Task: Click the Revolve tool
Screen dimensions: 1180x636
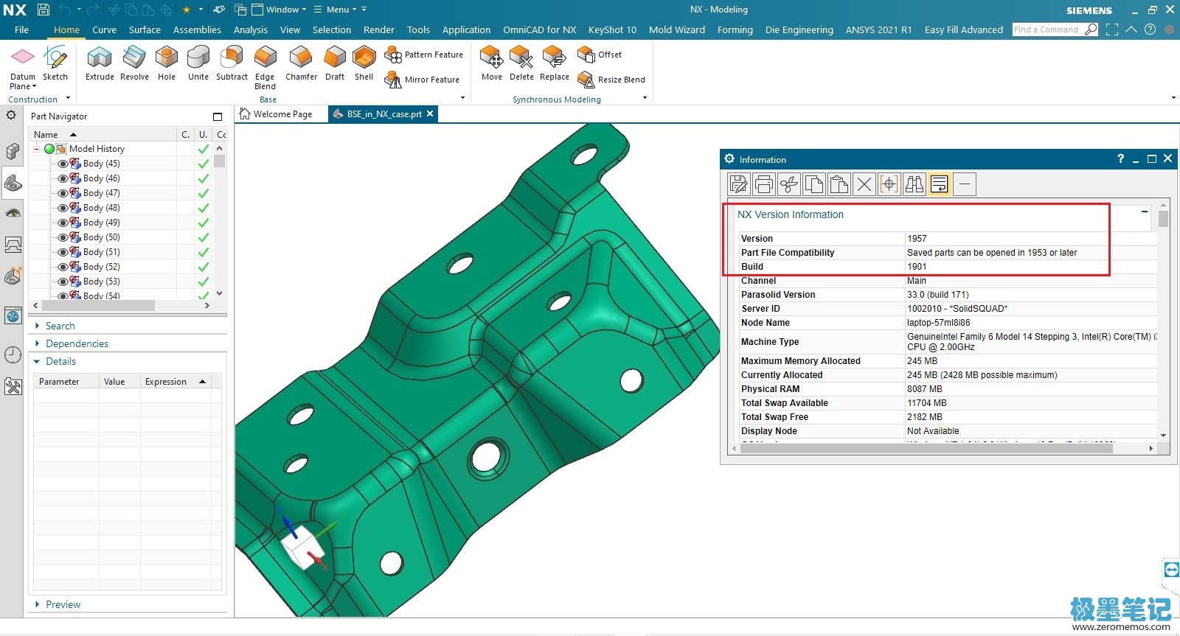Action: tap(134, 63)
